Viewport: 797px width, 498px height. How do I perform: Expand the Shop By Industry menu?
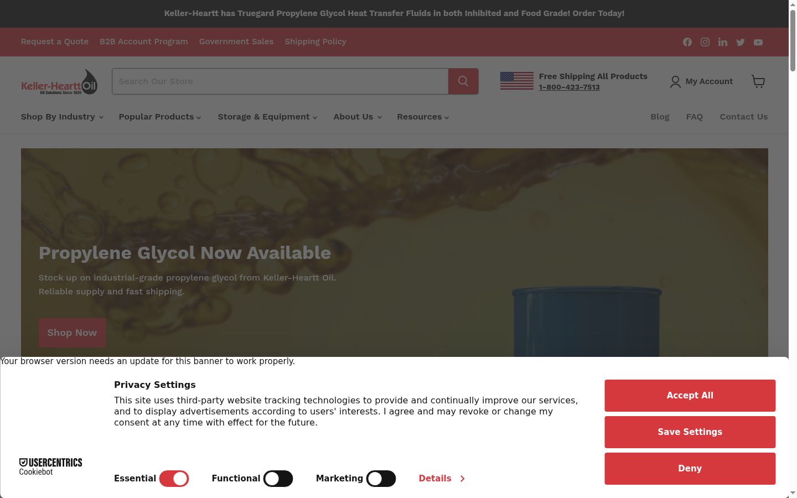click(x=62, y=117)
